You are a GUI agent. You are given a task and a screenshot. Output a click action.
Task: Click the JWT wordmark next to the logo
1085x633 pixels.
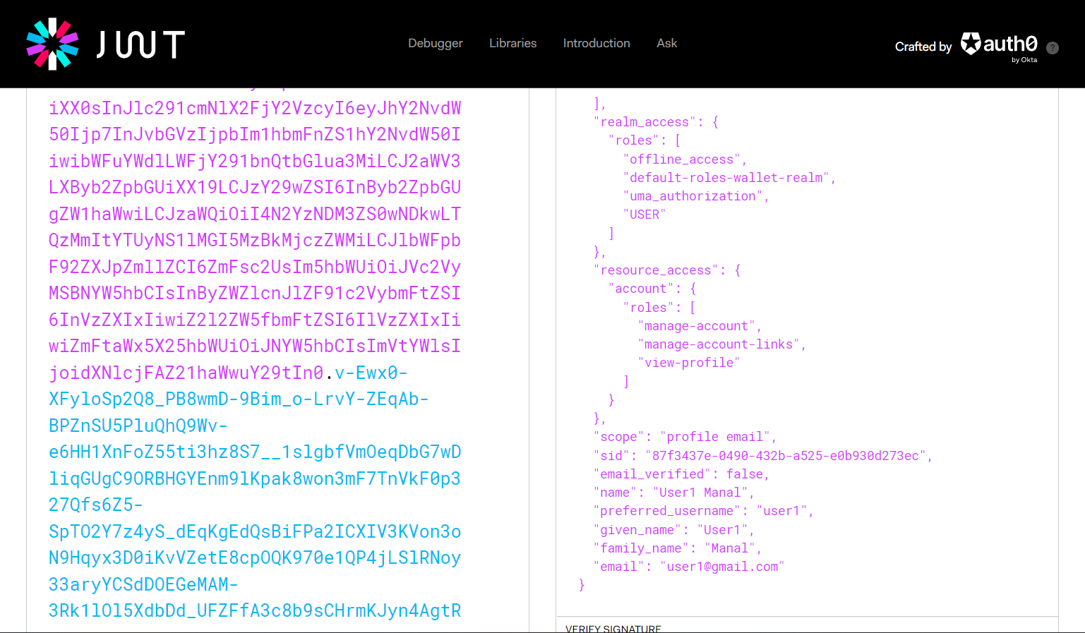point(138,43)
